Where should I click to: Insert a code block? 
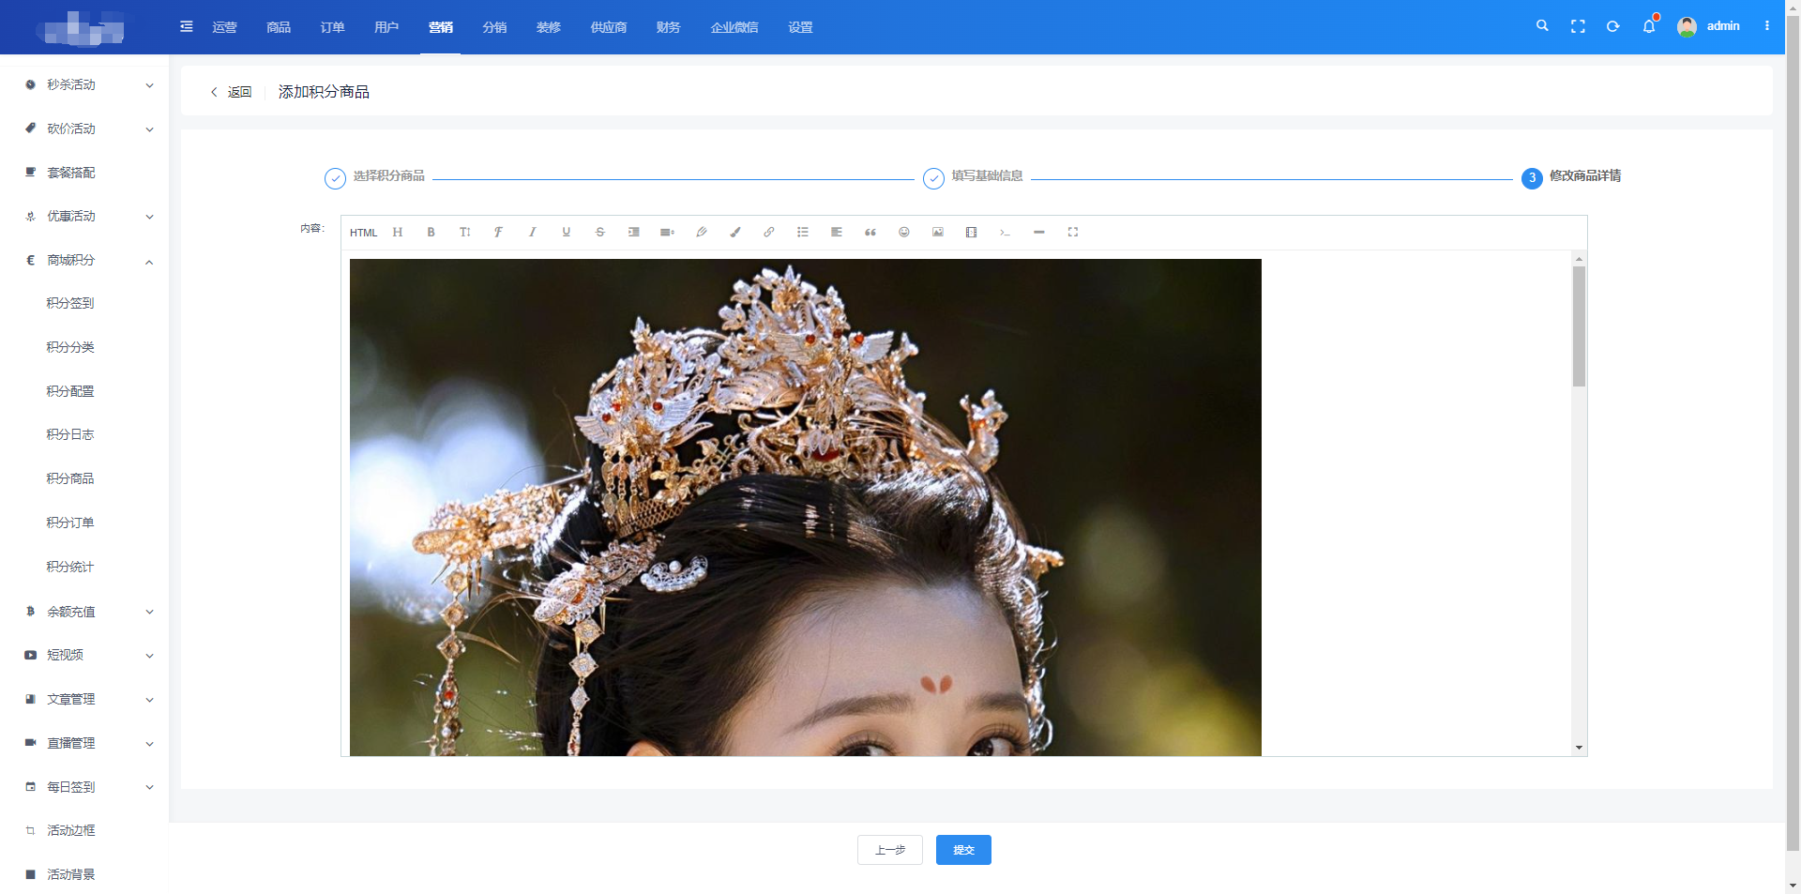click(x=1006, y=233)
